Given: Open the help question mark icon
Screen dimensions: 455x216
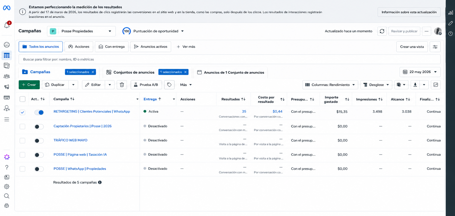Looking at the screenshot, I should [x=7, y=167].
